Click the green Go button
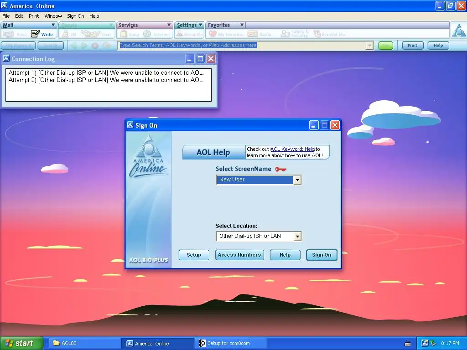Screen dimensions: 467x350 point(386,46)
